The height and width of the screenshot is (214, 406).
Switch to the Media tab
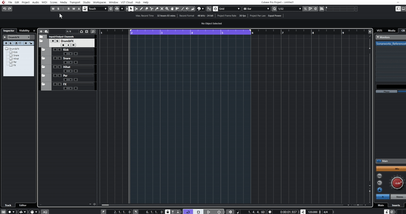point(391,30)
